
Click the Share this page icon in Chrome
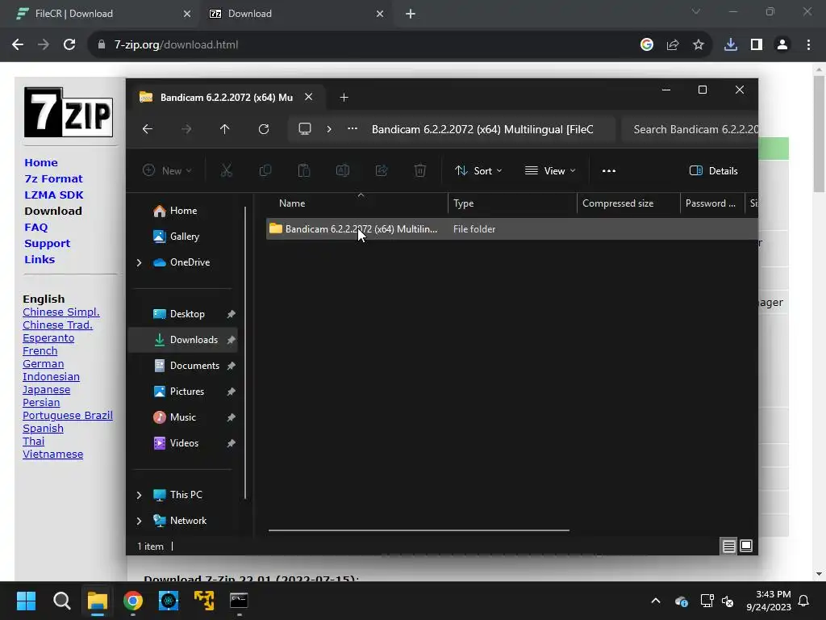tap(673, 45)
